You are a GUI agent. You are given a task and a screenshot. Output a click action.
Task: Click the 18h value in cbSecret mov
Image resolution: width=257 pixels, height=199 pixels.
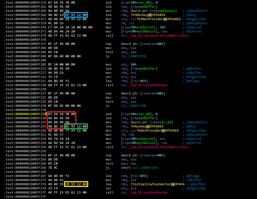(162, 27)
